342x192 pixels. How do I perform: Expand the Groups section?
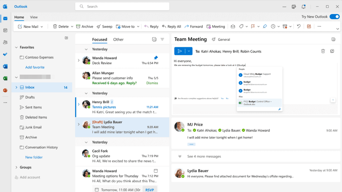click(16, 167)
